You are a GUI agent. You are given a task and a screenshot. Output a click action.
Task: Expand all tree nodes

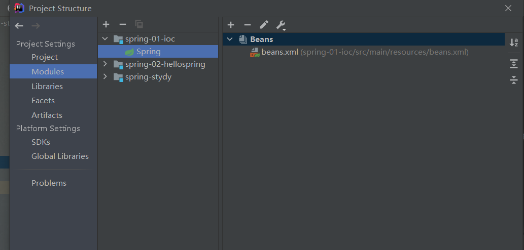514,64
